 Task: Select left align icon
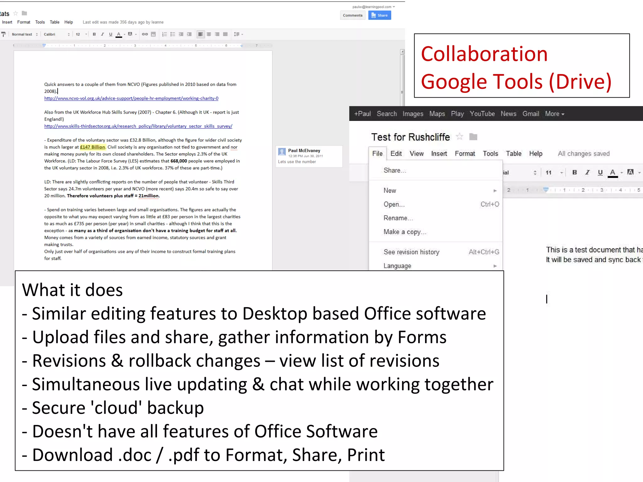tap(200, 34)
